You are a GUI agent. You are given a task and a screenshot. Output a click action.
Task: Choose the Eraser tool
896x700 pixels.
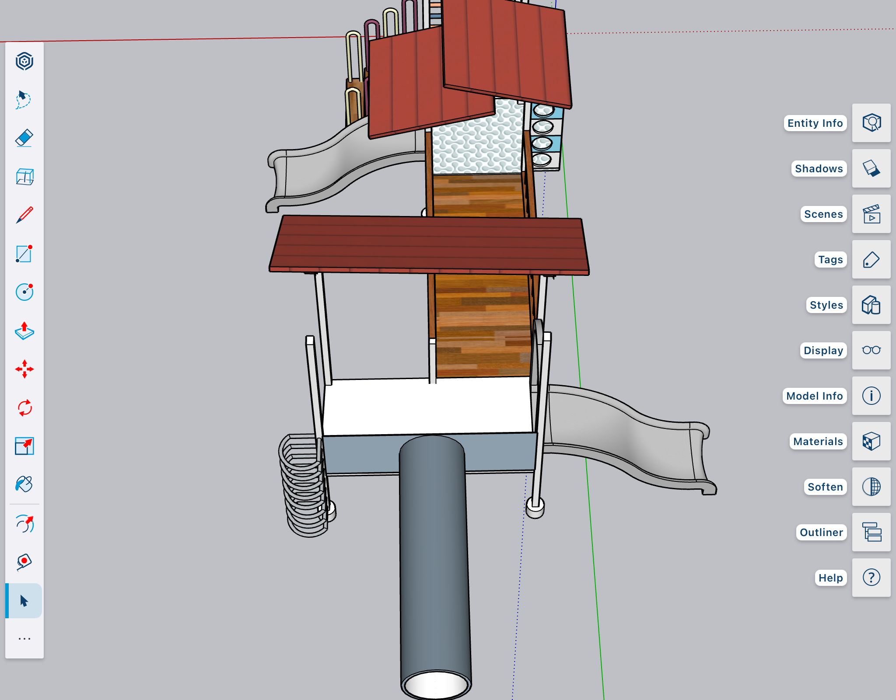coord(24,138)
